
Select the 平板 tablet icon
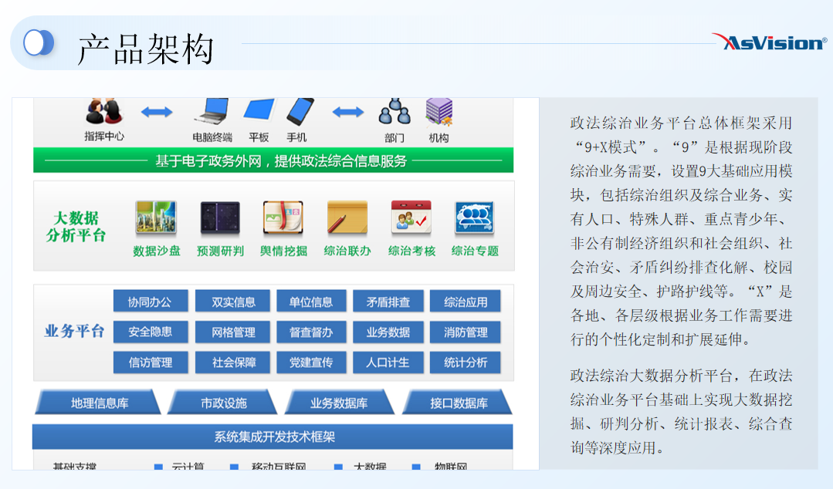(259, 112)
